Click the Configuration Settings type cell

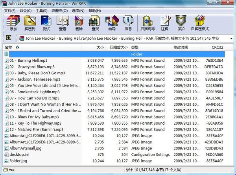(x=150, y=155)
